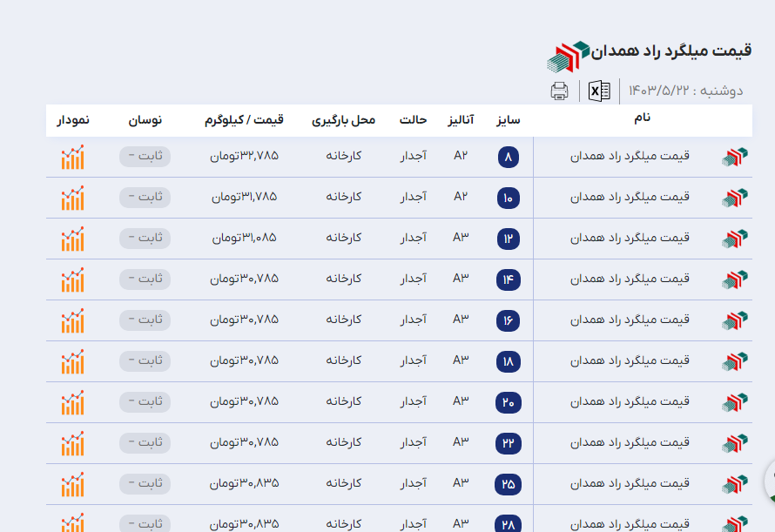The height and width of the screenshot is (532, 775).
Task: Click chart icon in size 25 row
Action: [x=72, y=484]
